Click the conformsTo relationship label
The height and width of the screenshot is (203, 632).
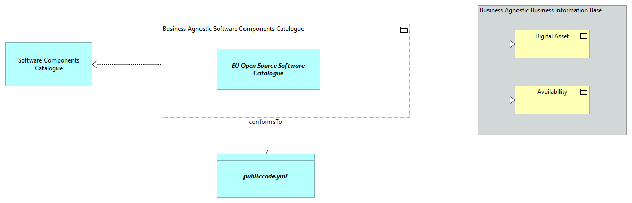[x=265, y=122]
